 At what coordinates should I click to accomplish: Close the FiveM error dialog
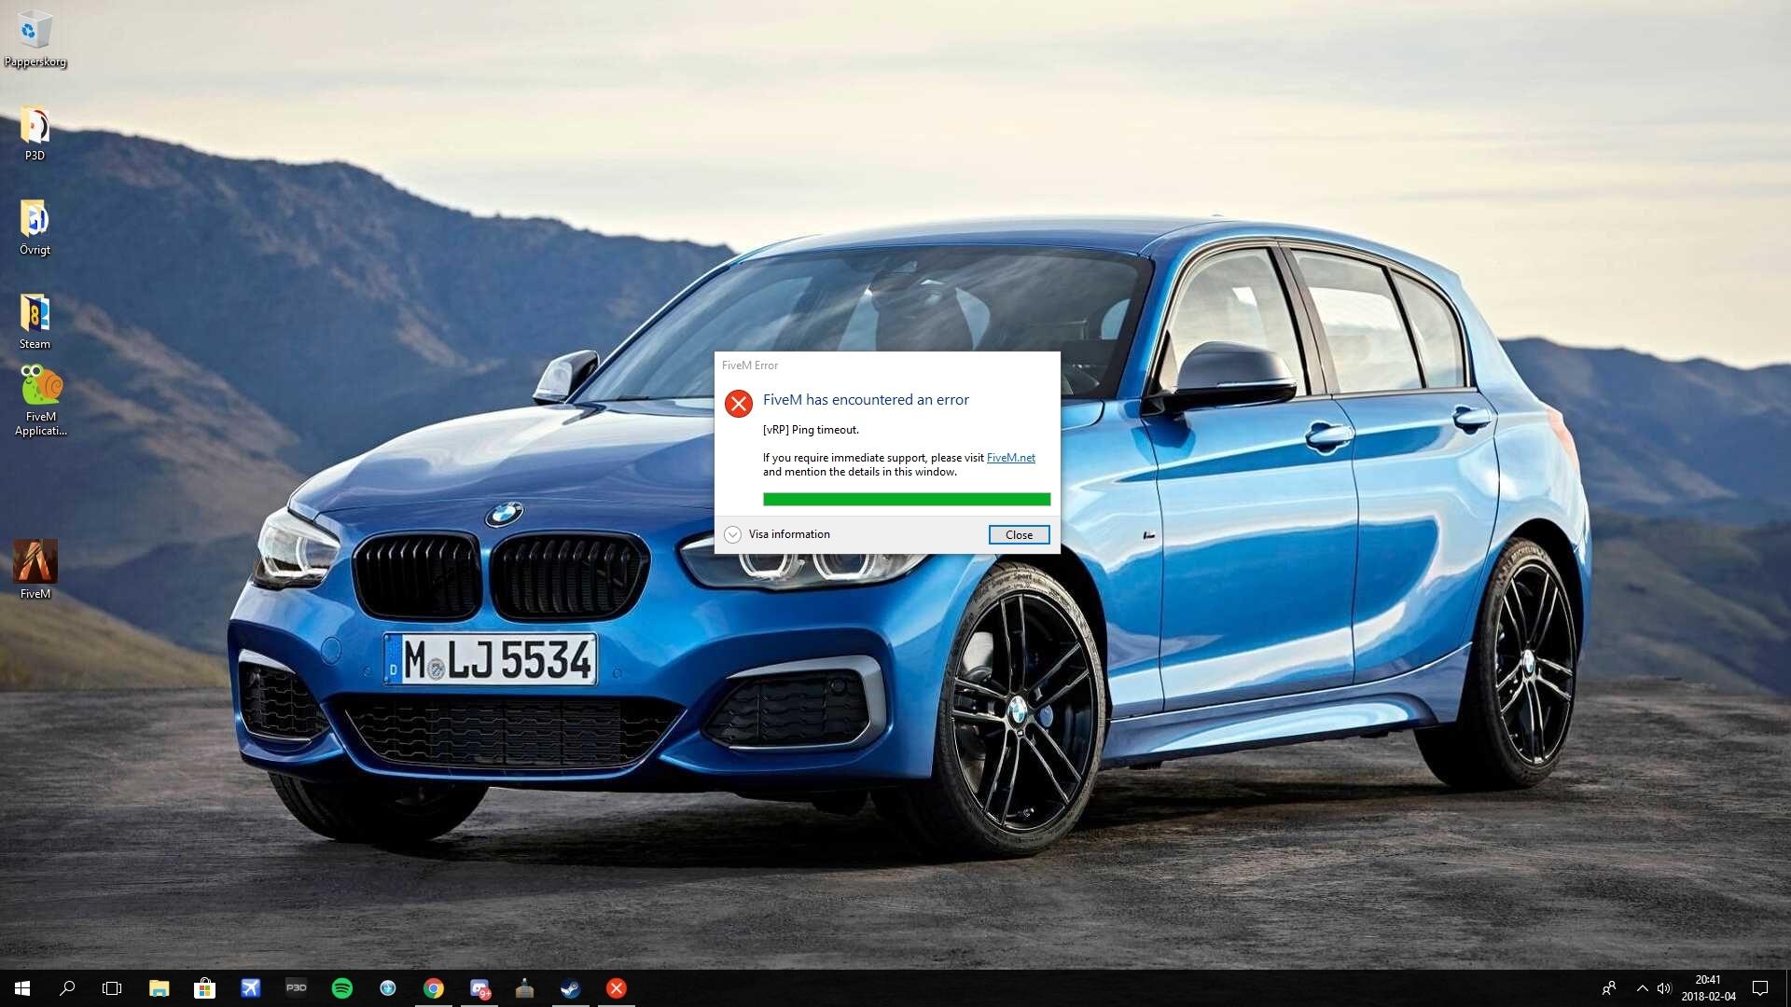(x=1019, y=534)
